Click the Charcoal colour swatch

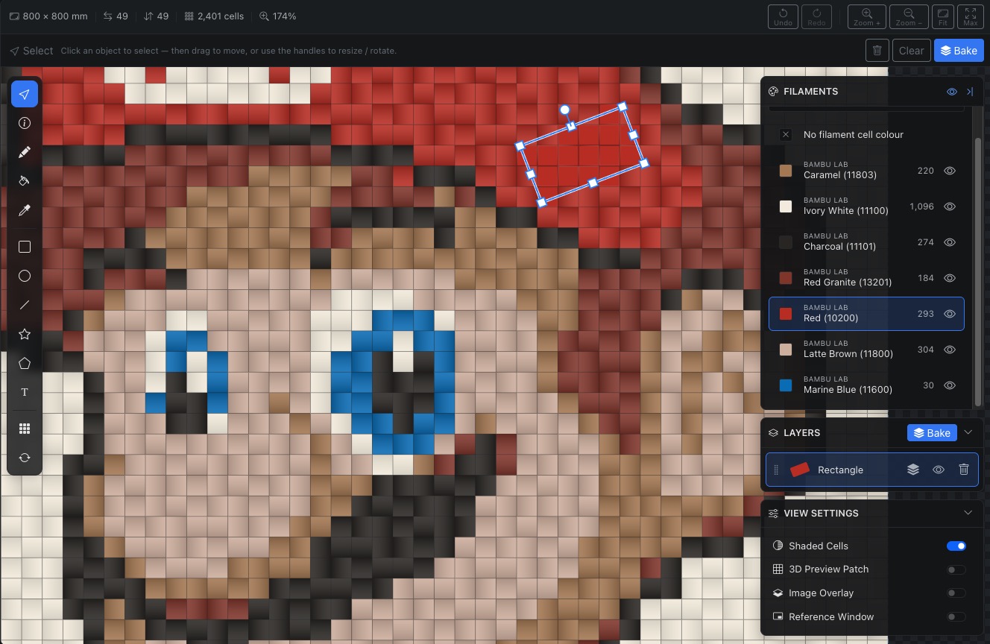pyautogui.click(x=786, y=242)
